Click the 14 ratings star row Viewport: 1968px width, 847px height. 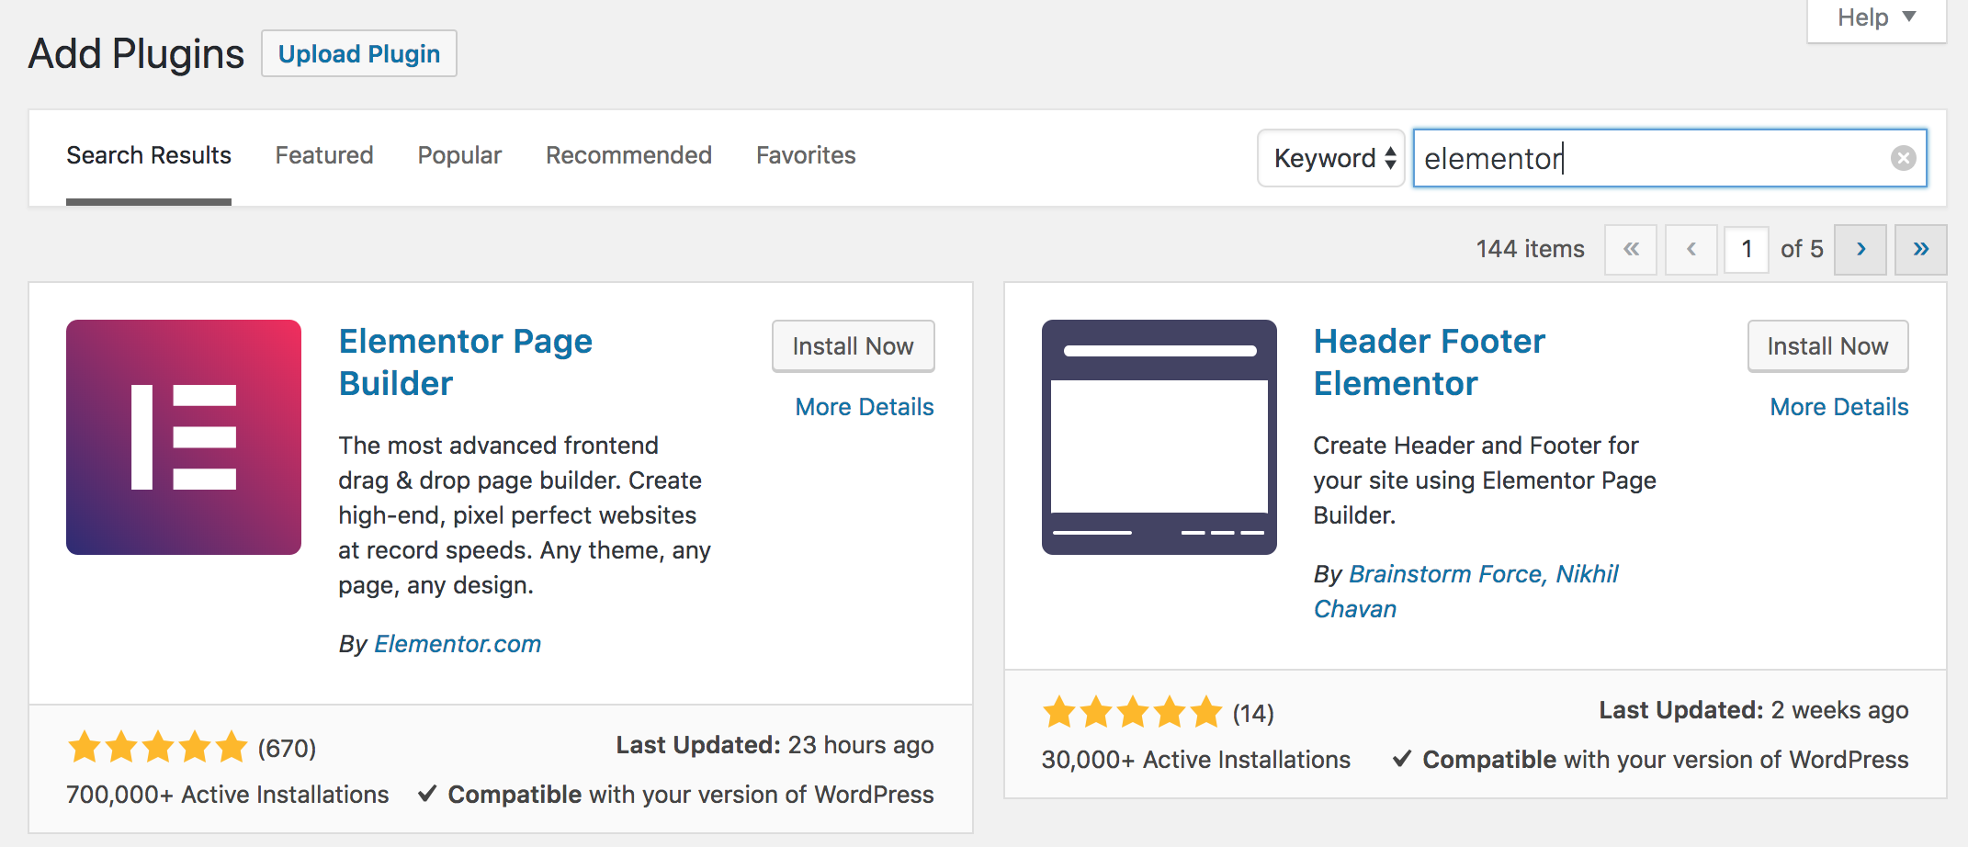point(1132,712)
